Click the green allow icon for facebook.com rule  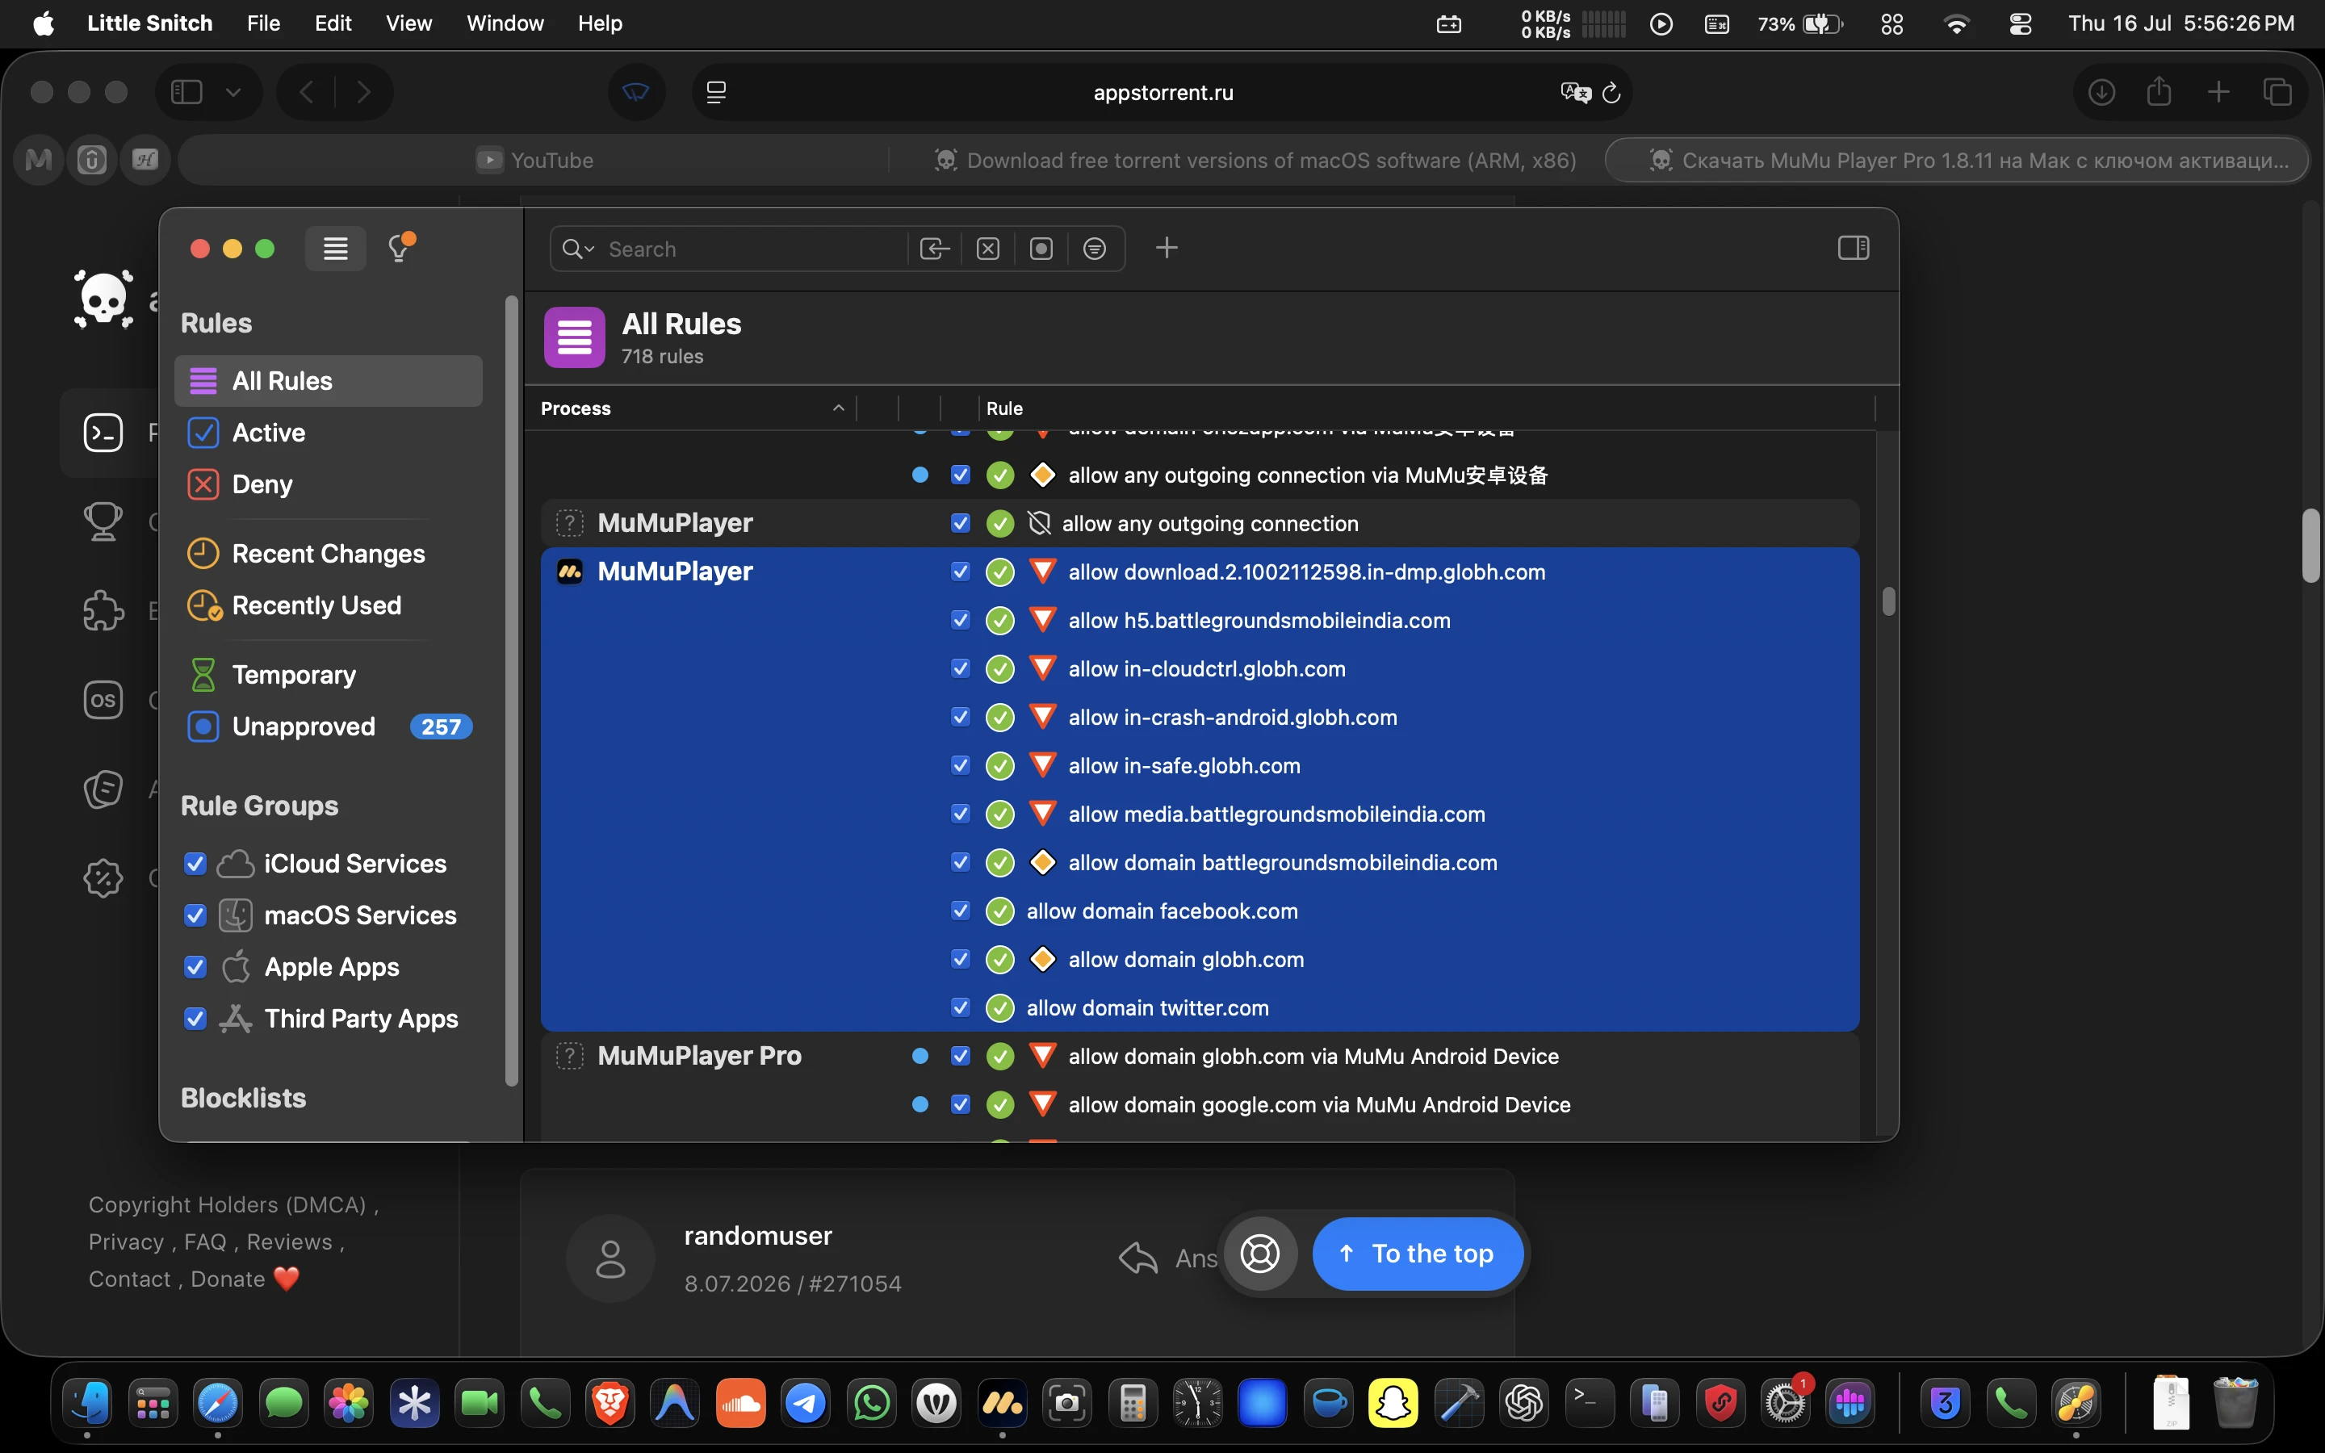(x=1000, y=911)
